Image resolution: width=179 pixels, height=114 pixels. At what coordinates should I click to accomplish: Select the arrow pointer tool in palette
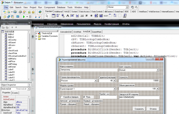click(x=47, y=16)
